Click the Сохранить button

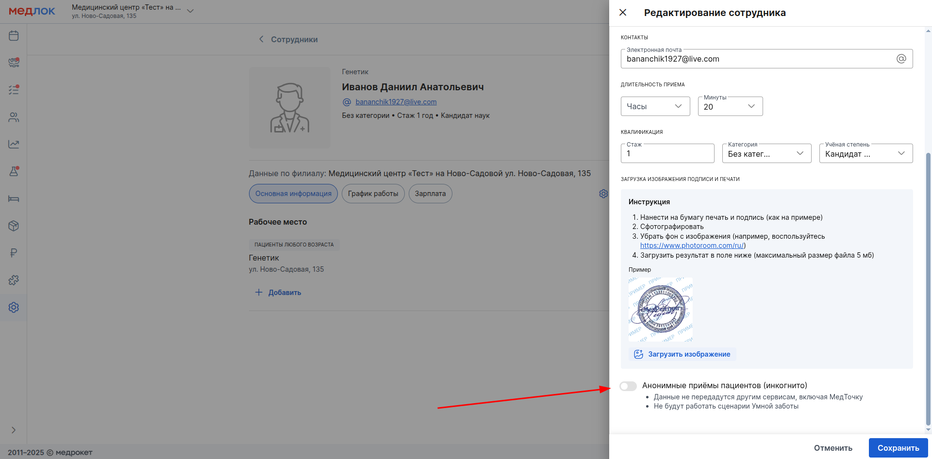coord(898,448)
